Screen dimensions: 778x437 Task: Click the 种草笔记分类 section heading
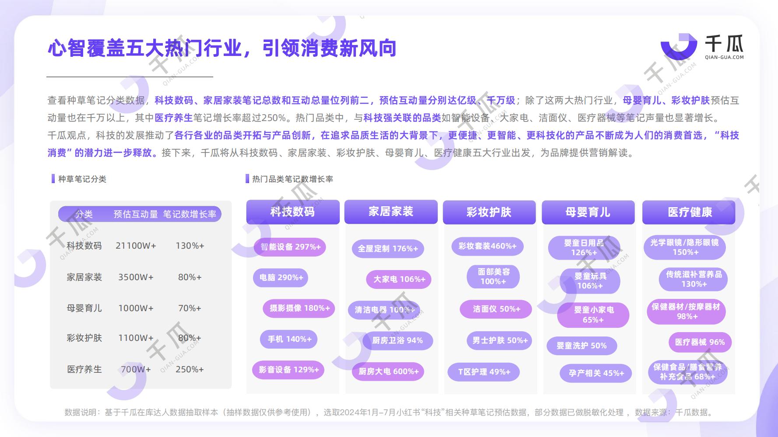82,179
